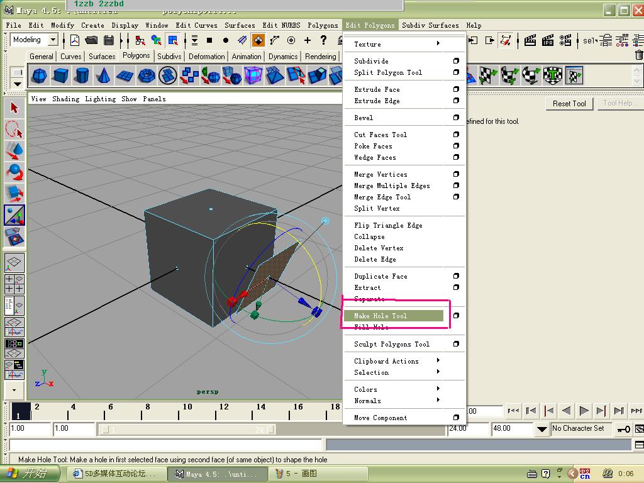Open the Polygons menu
The height and width of the screenshot is (483, 644).
click(323, 25)
